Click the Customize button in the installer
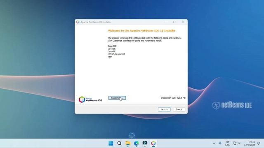The width and height of the screenshot is (264, 148). [x=117, y=98]
